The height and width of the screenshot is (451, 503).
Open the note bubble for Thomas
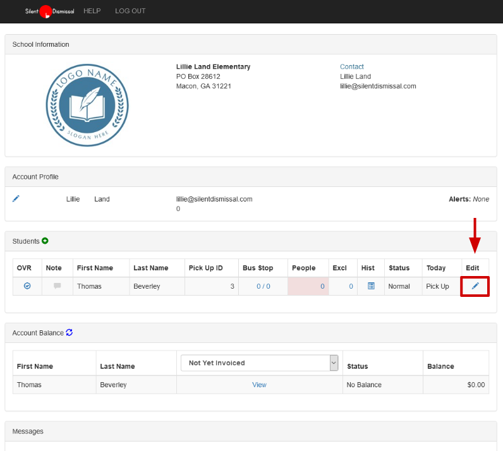pyautogui.click(x=58, y=286)
